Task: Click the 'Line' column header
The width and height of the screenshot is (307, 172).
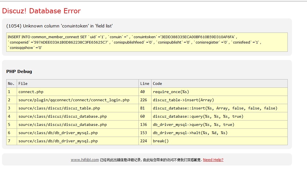Action: click(144, 84)
